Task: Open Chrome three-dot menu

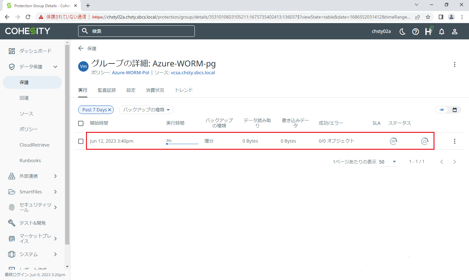Action: [x=462, y=17]
